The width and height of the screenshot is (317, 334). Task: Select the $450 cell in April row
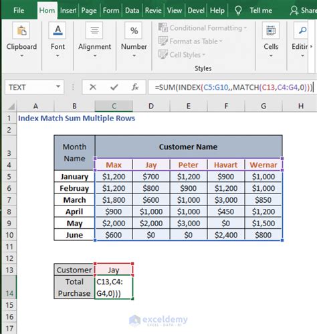pos(226,212)
